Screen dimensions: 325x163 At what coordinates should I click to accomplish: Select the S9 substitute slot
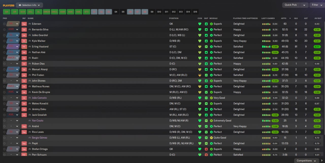[x=152, y=12]
